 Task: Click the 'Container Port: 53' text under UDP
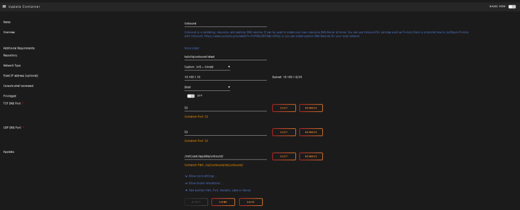(x=197, y=141)
